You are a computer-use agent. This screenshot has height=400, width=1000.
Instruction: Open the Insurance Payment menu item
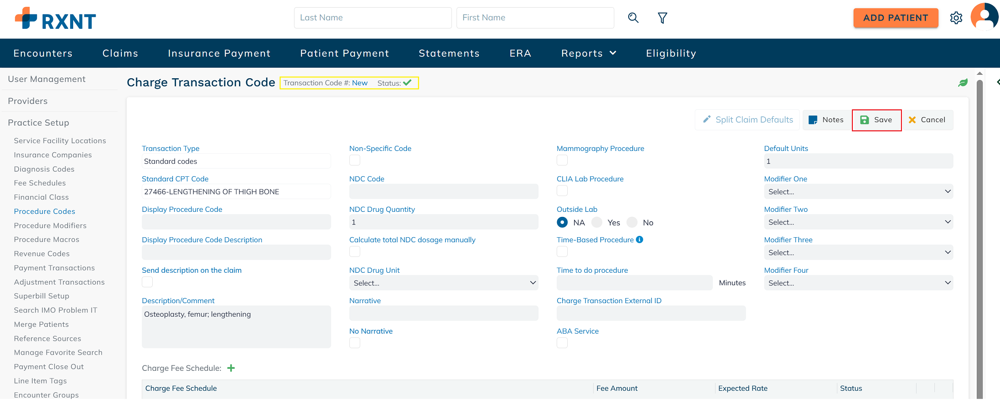219,53
